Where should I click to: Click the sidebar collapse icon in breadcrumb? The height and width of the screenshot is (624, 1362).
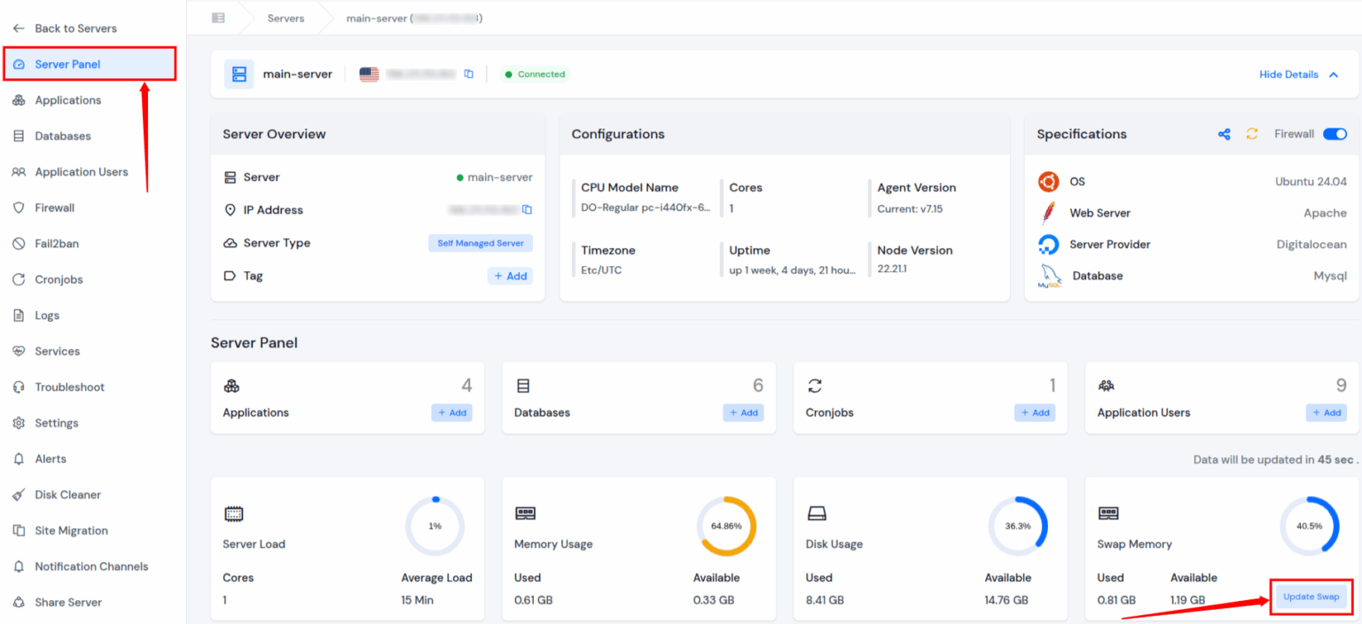(x=218, y=18)
